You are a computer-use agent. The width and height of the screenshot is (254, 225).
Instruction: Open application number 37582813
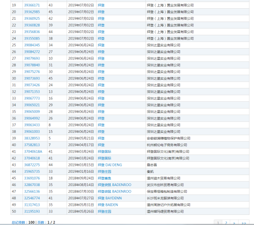[32, 145]
